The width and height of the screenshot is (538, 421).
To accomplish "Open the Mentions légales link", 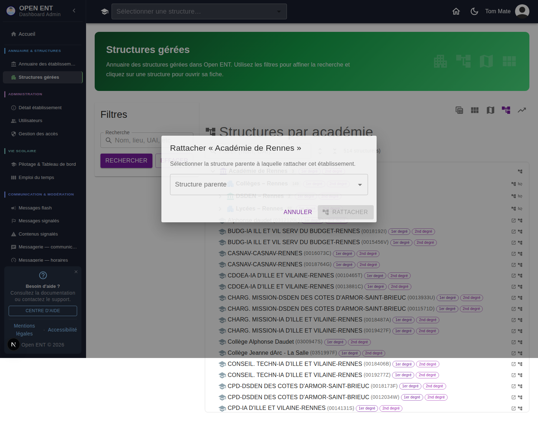I will [24, 330].
